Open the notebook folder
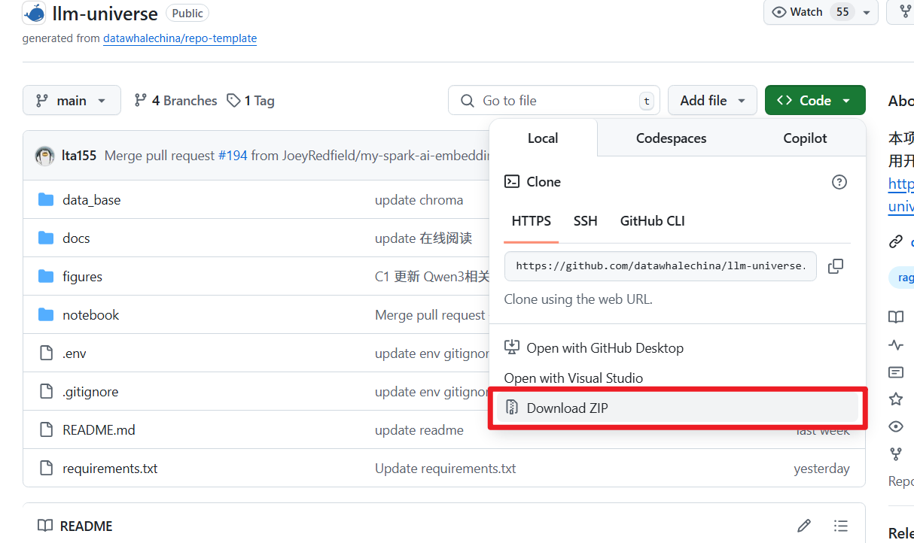Viewport: 914px width, 543px height. pos(90,314)
